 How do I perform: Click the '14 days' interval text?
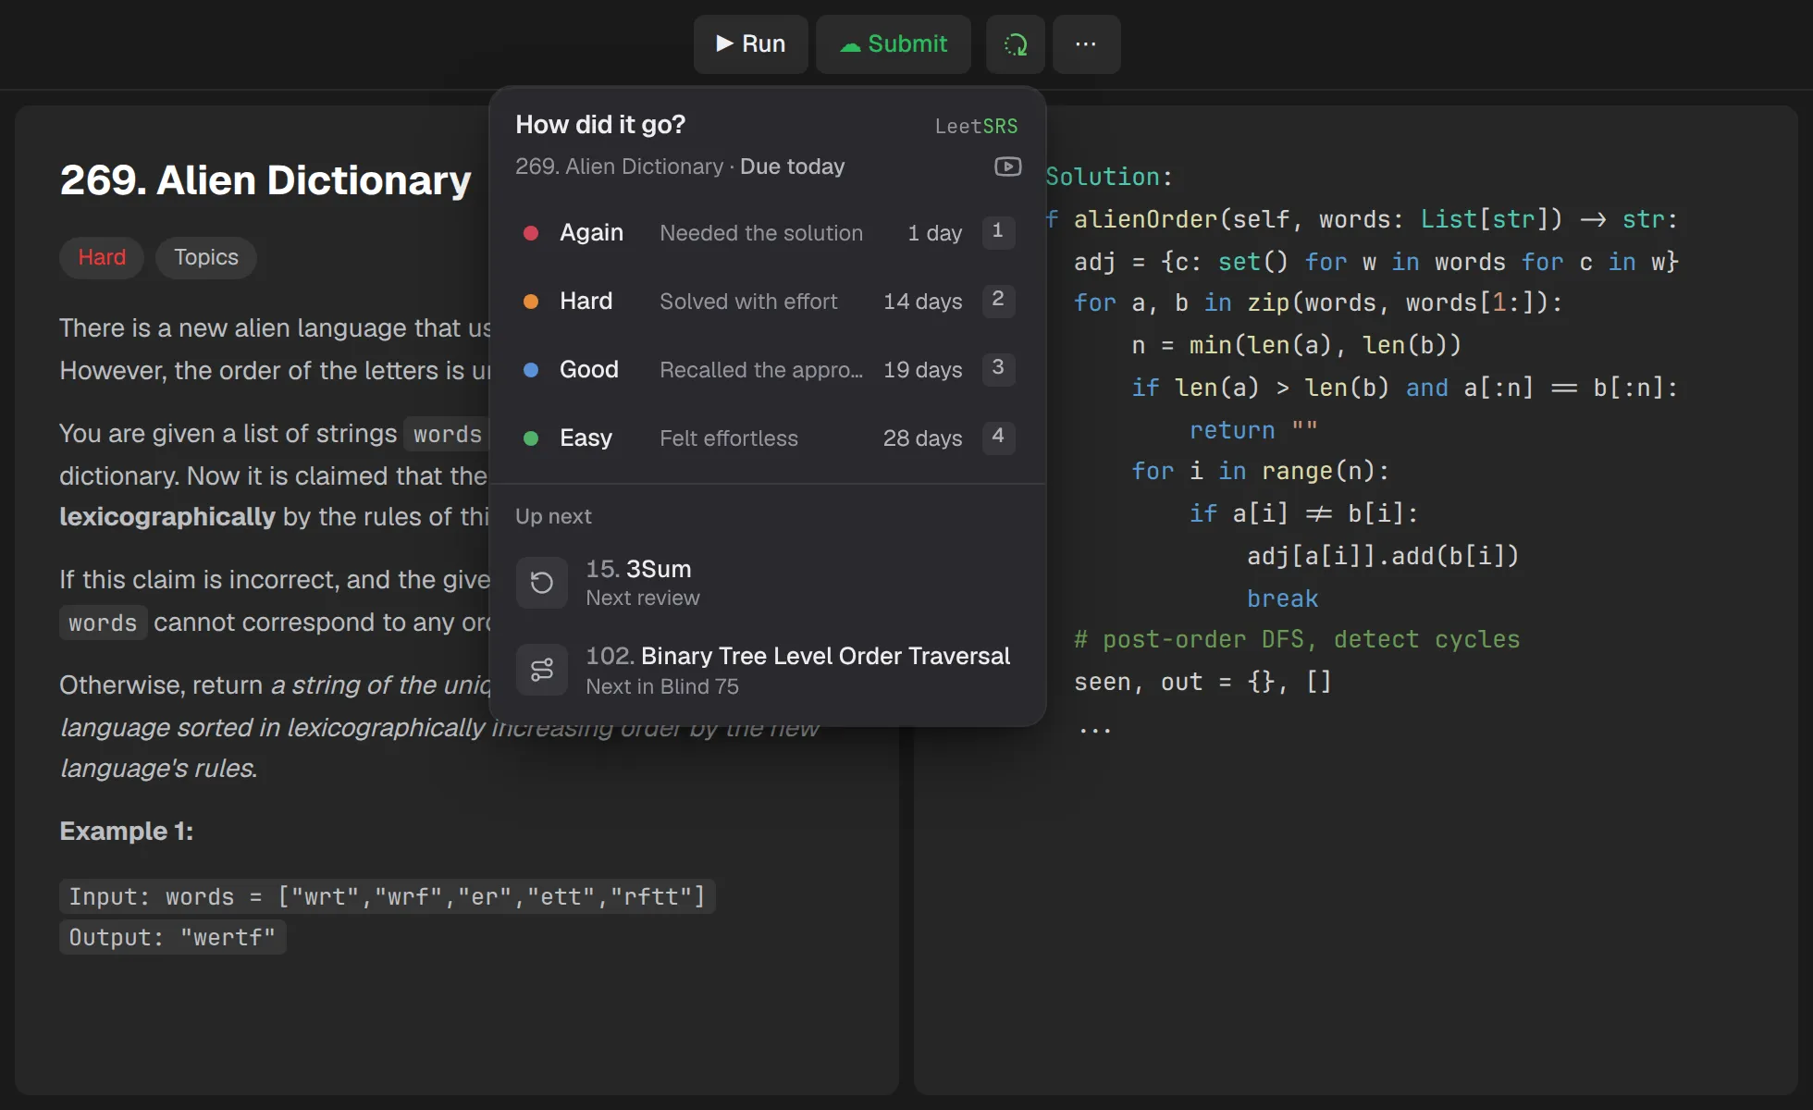point(922,302)
